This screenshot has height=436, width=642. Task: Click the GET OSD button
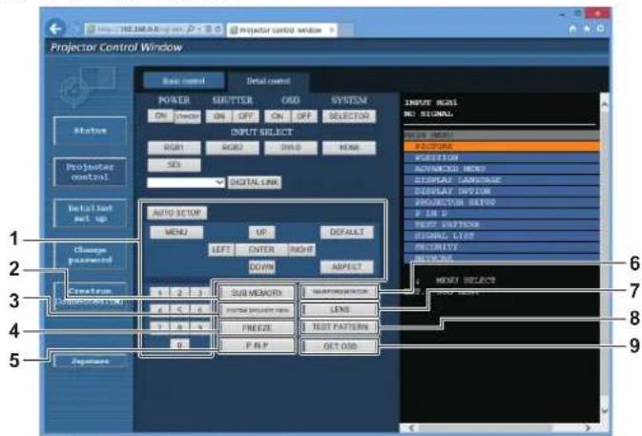(340, 346)
